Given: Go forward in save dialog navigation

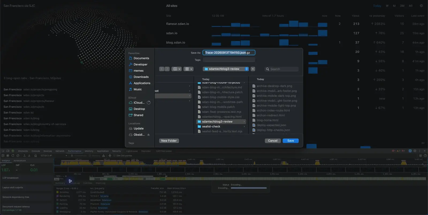Looking at the screenshot, I should tap(167, 69).
